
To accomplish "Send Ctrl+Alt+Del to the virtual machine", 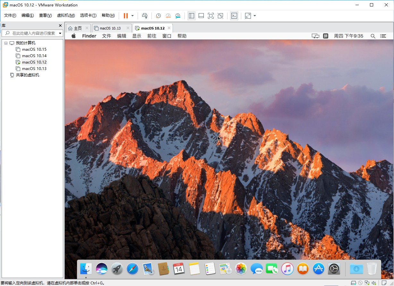I will click(145, 16).
